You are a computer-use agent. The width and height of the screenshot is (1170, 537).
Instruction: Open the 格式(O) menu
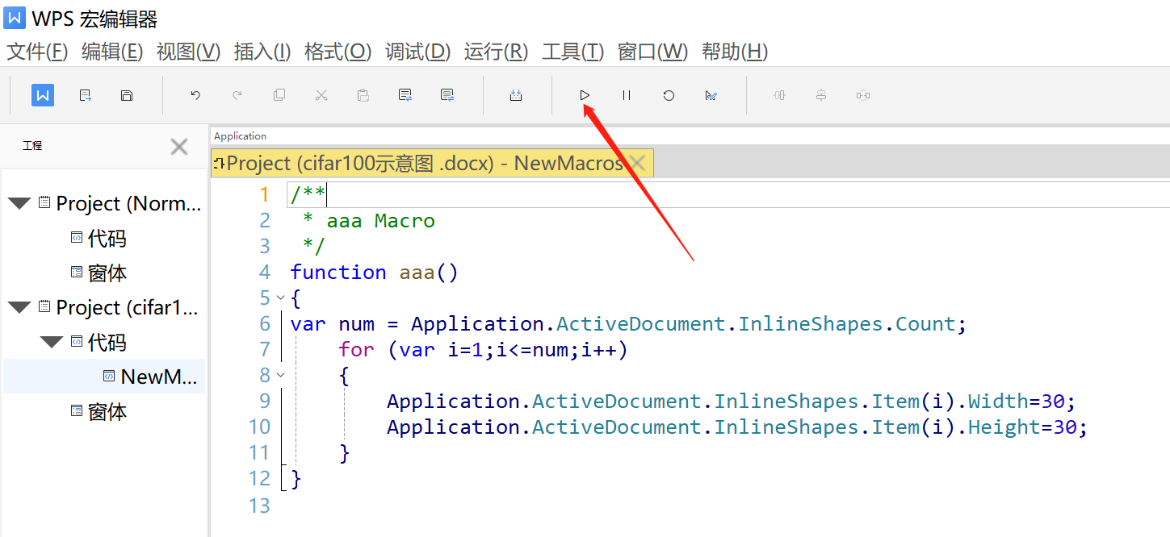(338, 52)
